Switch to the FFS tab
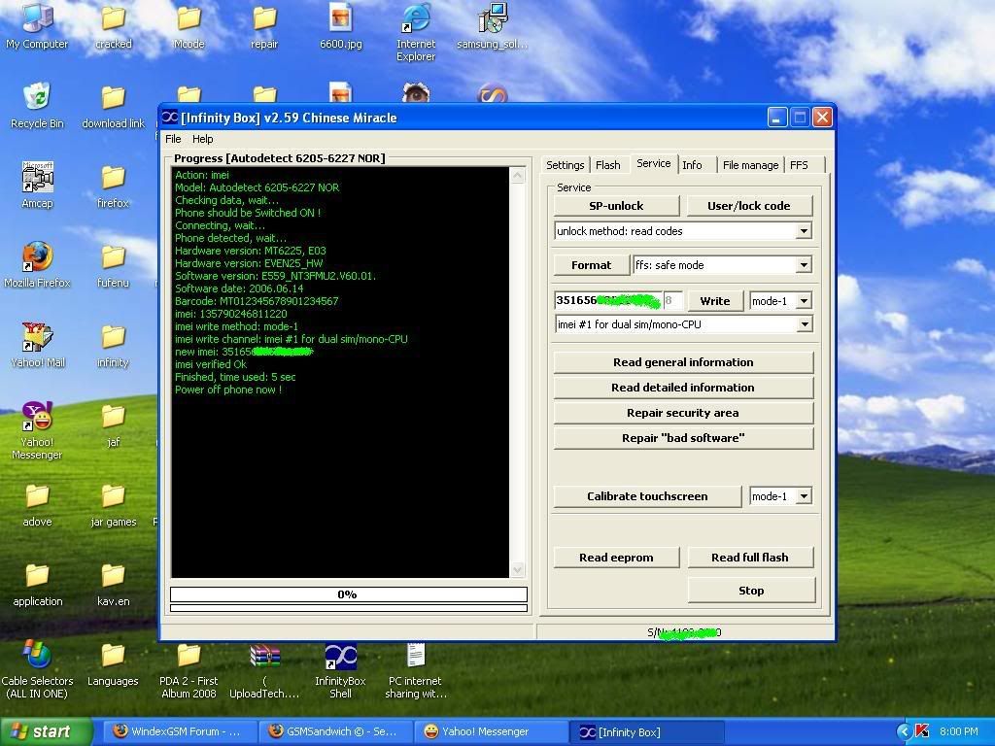The image size is (995, 746). [799, 165]
